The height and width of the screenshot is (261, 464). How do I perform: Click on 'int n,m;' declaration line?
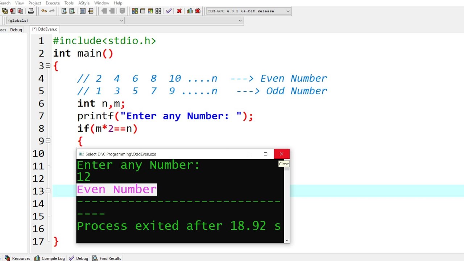tap(101, 104)
